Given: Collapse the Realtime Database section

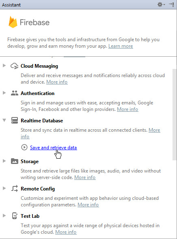Looking at the screenshot, I should [x=4, y=120].
